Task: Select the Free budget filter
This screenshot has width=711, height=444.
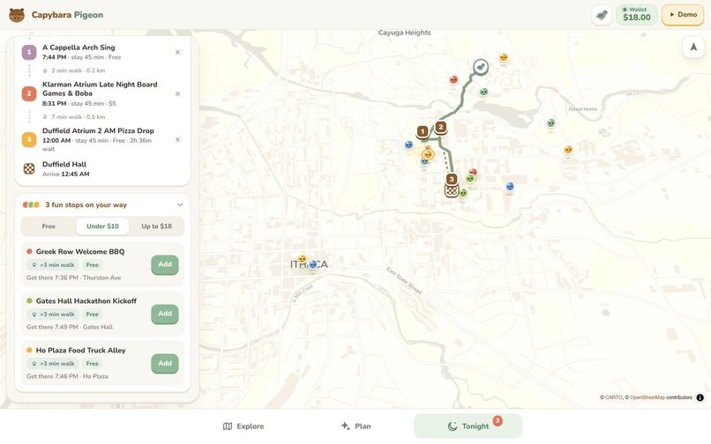Action: [49, 226]
